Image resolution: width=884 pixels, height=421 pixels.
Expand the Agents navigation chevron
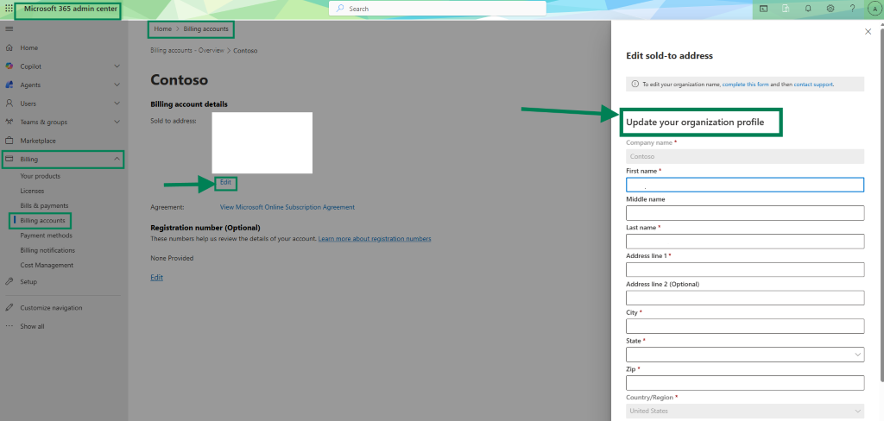[x=117, y=85]
